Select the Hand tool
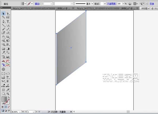158x114 pixels. [3, 94]
